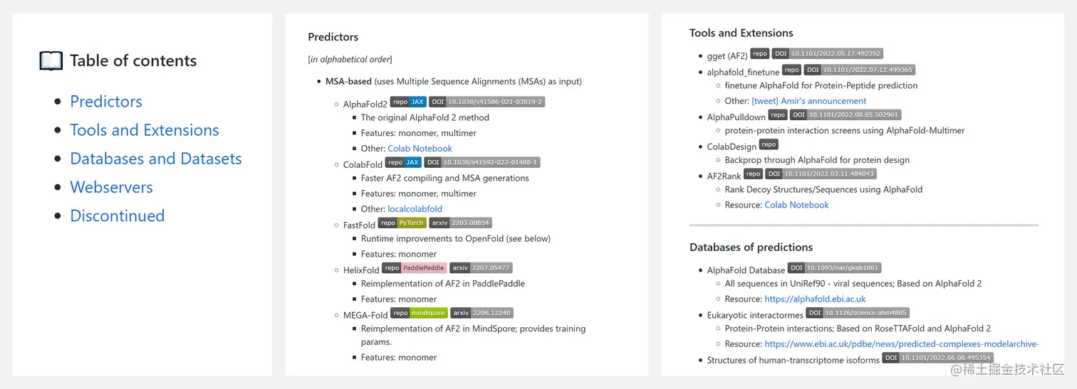This screenshot has width=1077, height=389.
Task: Open Databases and Datasets link
Action: pos(156,159)
